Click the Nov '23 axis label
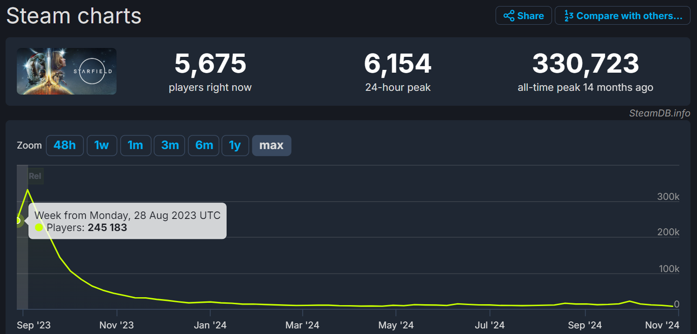Image resolution: width=697 pixels, height=334 pixels. [117, 325]
